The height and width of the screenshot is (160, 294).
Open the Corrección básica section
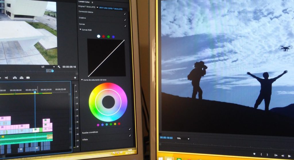click(86, 12)
